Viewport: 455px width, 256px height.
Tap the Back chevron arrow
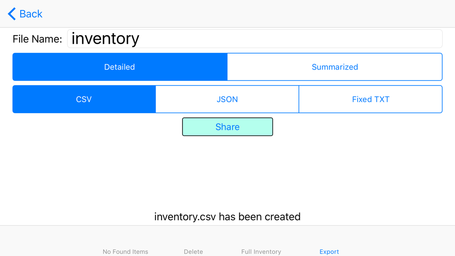click(x=12, y=14)
